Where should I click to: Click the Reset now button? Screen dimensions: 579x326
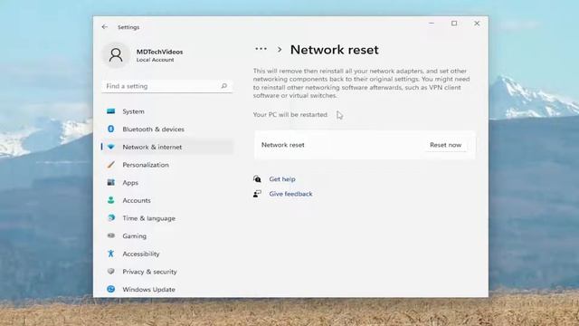click(445, 145)
